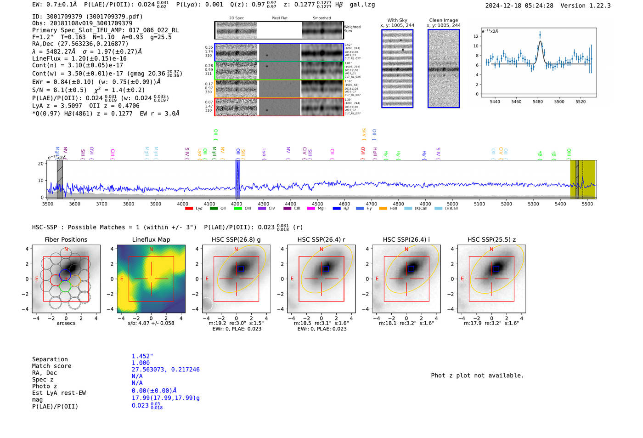Click the Obs: 20181108v019_3001709379 line
Image resolution: width=643 pixels, height=438 pixels.
click(82, 23)
